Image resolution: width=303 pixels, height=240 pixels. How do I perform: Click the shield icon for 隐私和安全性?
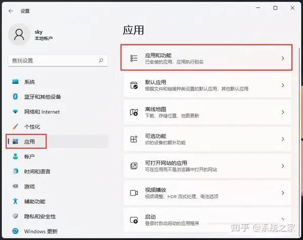15,216
